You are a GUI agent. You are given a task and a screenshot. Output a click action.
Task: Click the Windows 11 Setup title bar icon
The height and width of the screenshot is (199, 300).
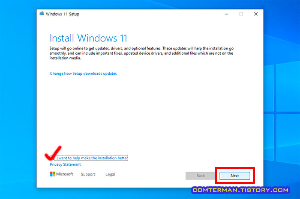pos(42,14)
